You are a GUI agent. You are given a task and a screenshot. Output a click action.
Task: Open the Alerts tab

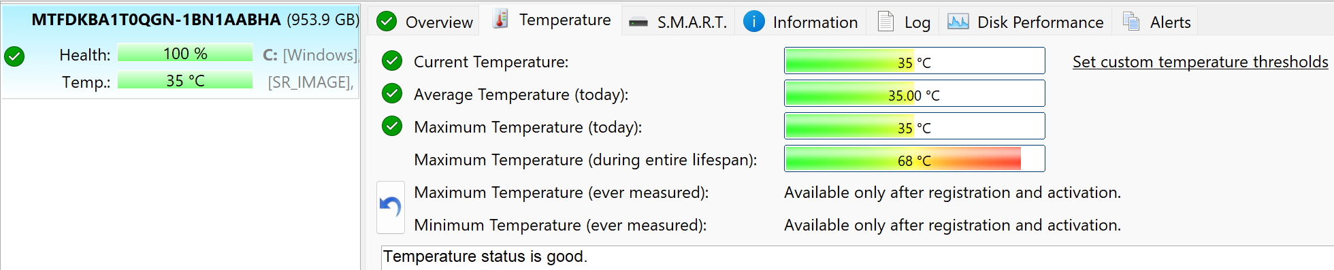click(1156, 22)
